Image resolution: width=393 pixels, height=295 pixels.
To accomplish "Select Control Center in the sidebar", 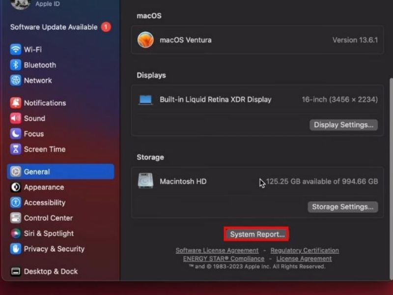I will coord(60,218).
